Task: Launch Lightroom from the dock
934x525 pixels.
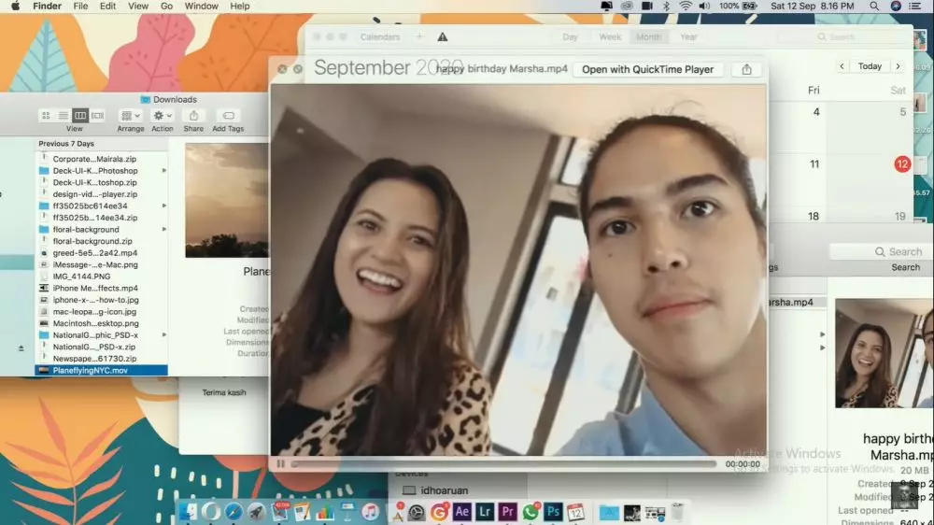Action: [x=485, y=512]
